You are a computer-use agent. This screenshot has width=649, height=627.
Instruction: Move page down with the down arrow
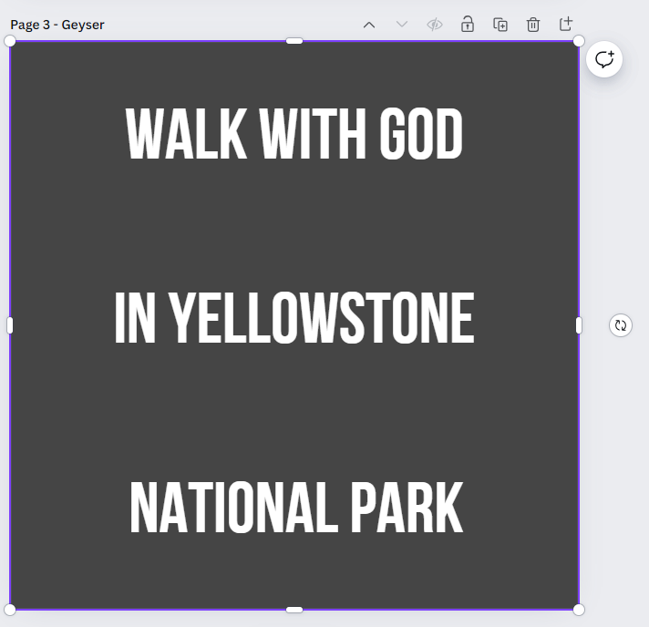coord(402,25)
